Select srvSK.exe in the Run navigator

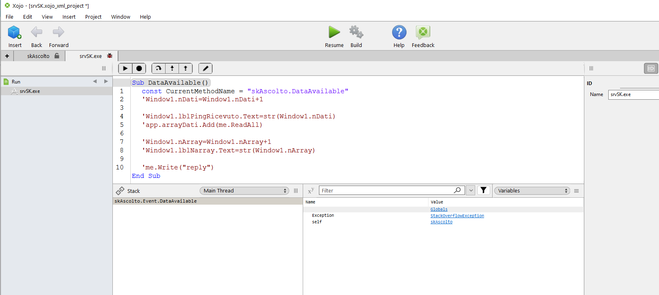pos(56,91)
